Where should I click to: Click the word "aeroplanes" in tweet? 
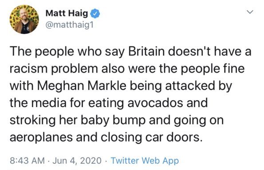click(x=41, y=138)
